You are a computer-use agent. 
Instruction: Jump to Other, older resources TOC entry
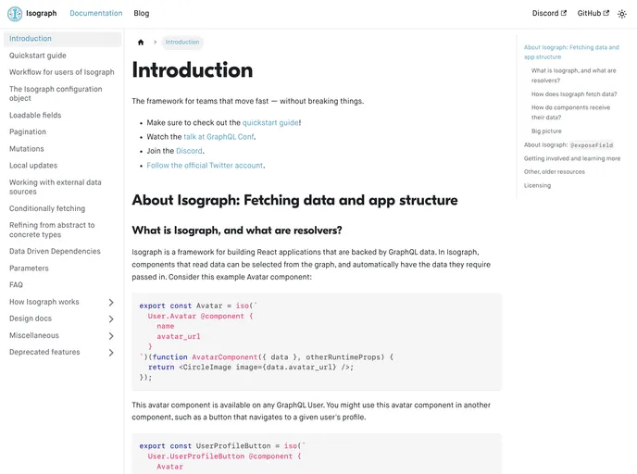(554, 172)
